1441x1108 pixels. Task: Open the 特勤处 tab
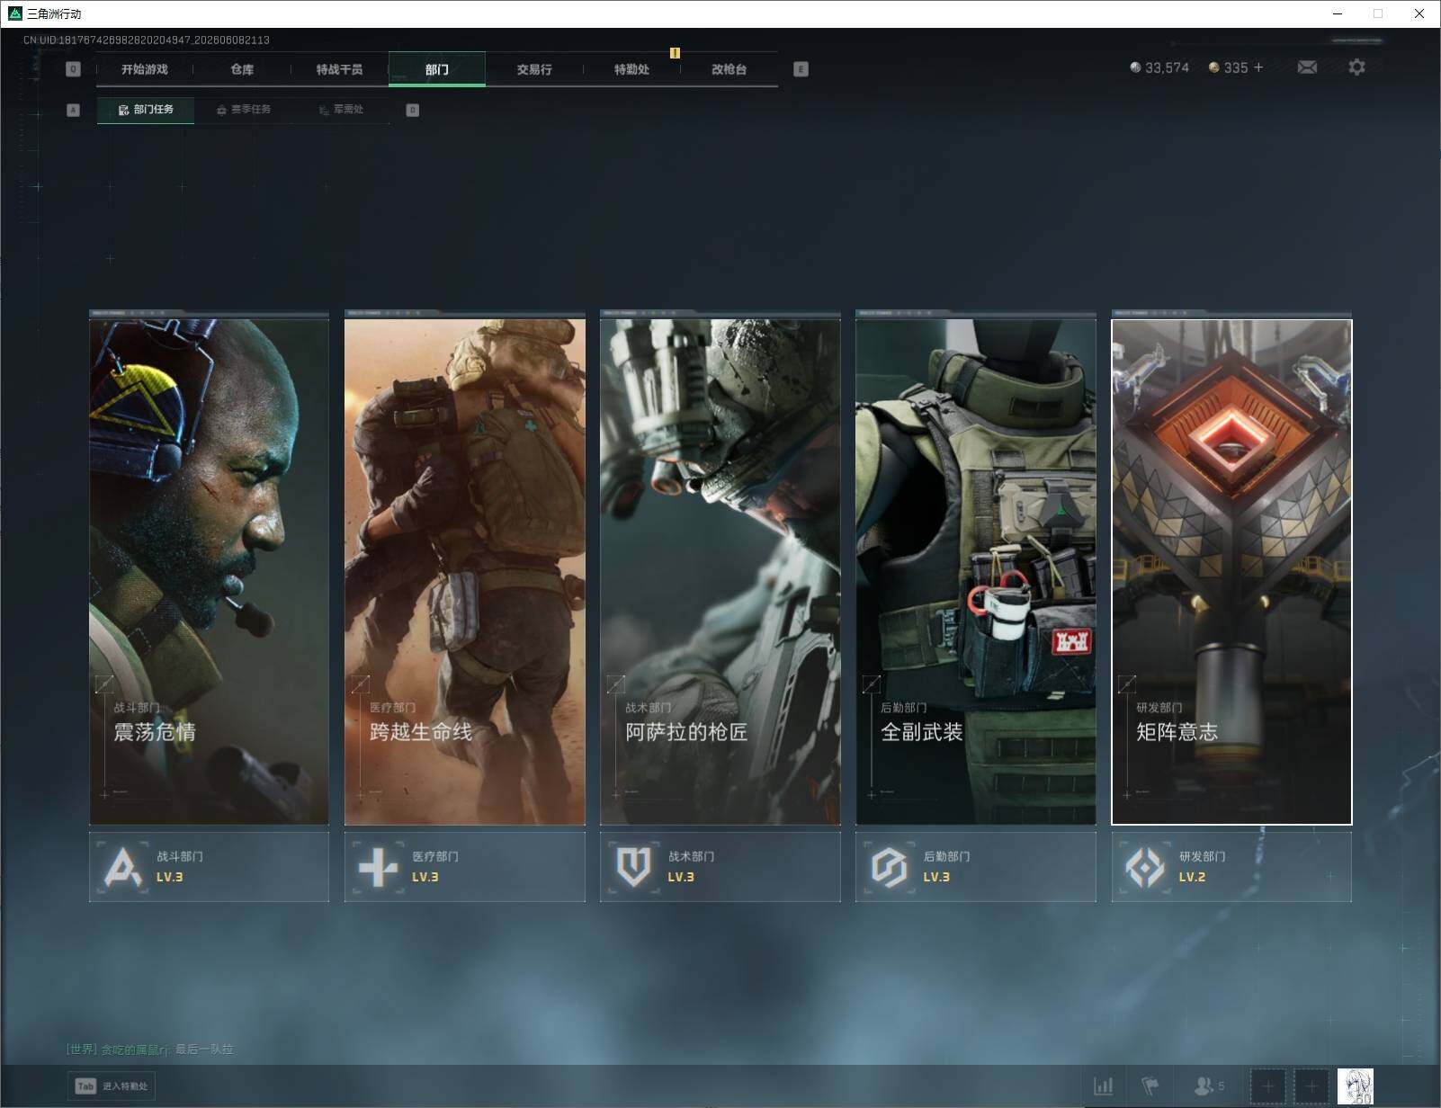(631, 69)
